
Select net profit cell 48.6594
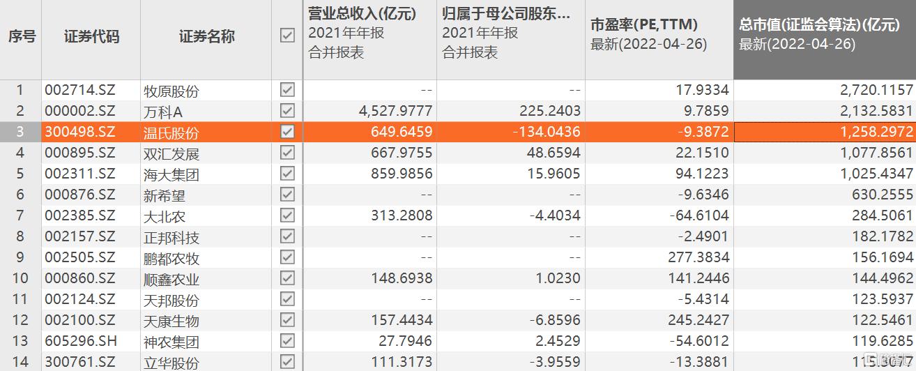click(x=554, y=153)
